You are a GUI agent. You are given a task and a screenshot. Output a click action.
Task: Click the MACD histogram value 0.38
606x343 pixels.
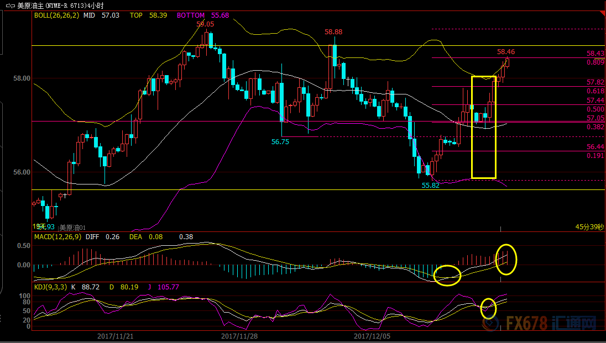point(186,237)
